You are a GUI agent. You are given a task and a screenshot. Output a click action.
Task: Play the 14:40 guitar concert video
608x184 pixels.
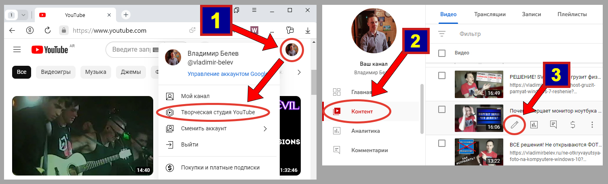[82, 136]
